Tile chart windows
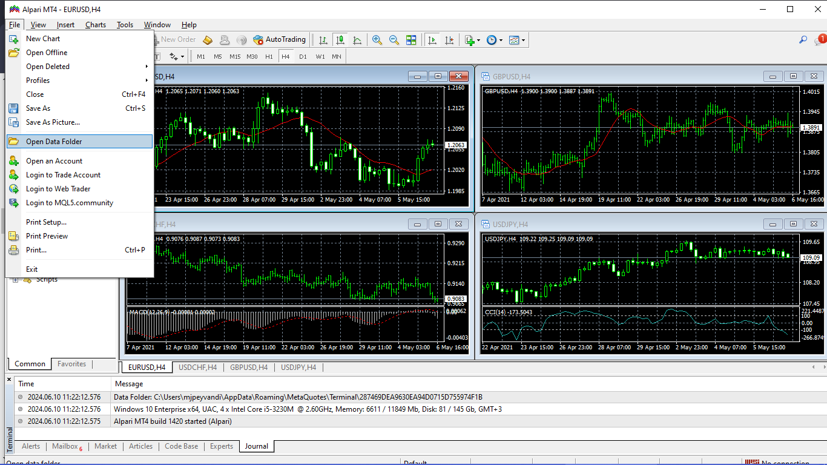Screen dimensions: 827x465 [x=411, y=40]
